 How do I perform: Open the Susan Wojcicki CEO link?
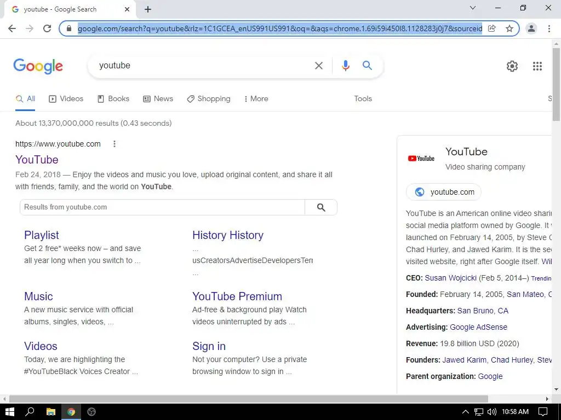[450, 278]
